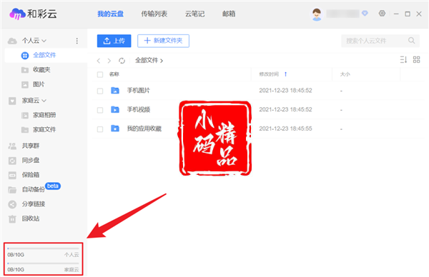The height and width of the screenshot is (277, 429).
Task: Go back with the left arrow
Action: tap(99, 61)
